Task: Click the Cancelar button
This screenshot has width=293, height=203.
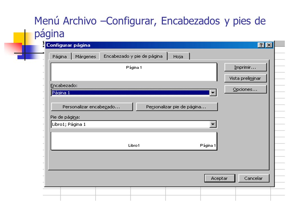Action: (x=254, y=178)
